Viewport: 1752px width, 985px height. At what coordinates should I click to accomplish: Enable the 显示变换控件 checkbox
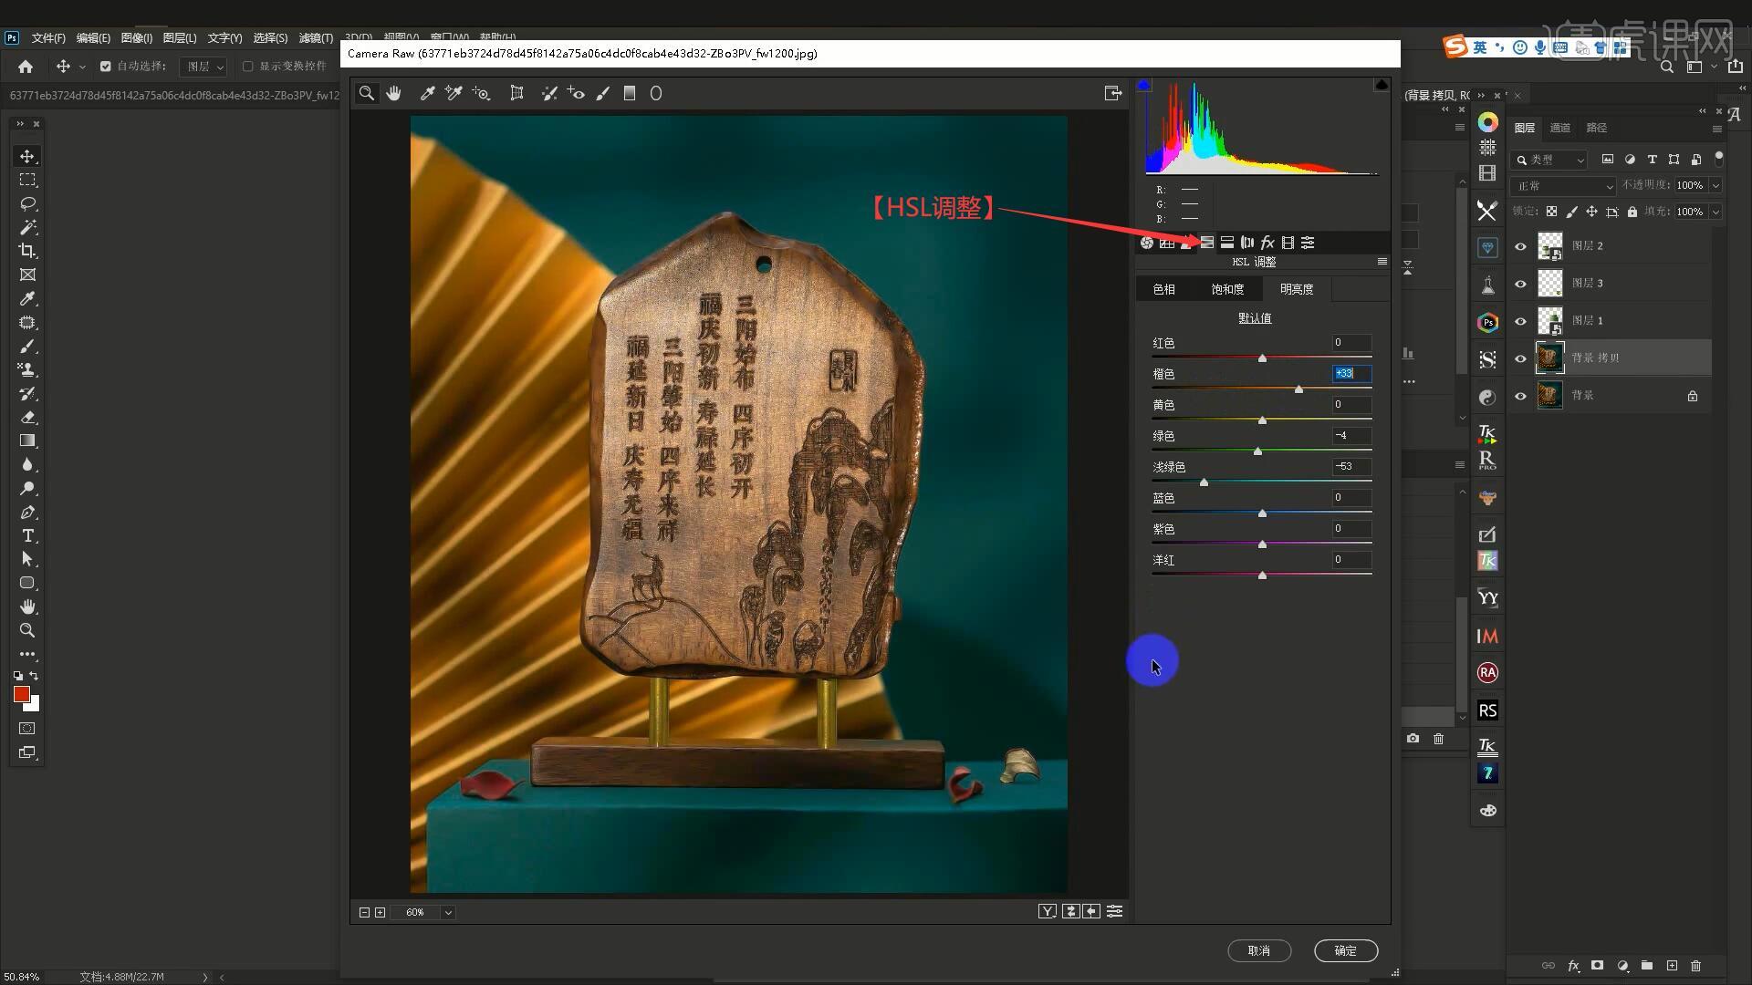247,67
